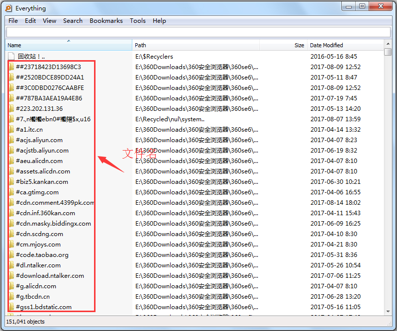
Task: Open the Edit menu
Action: [30, 21]
